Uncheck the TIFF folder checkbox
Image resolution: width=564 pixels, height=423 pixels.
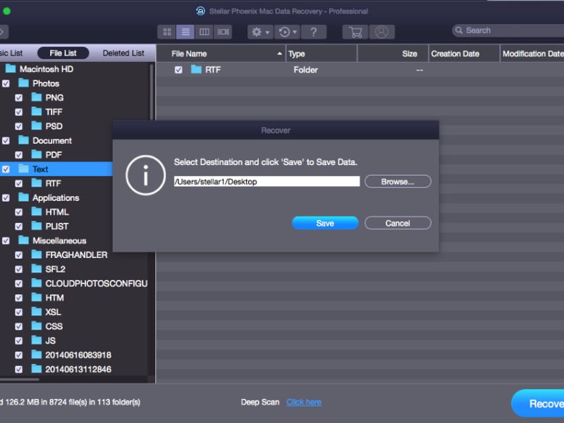coord(19,112)
